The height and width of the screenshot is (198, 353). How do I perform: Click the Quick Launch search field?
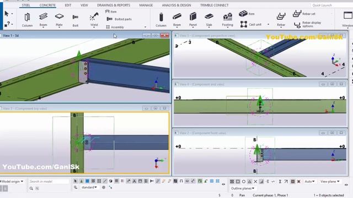[331, 5]
